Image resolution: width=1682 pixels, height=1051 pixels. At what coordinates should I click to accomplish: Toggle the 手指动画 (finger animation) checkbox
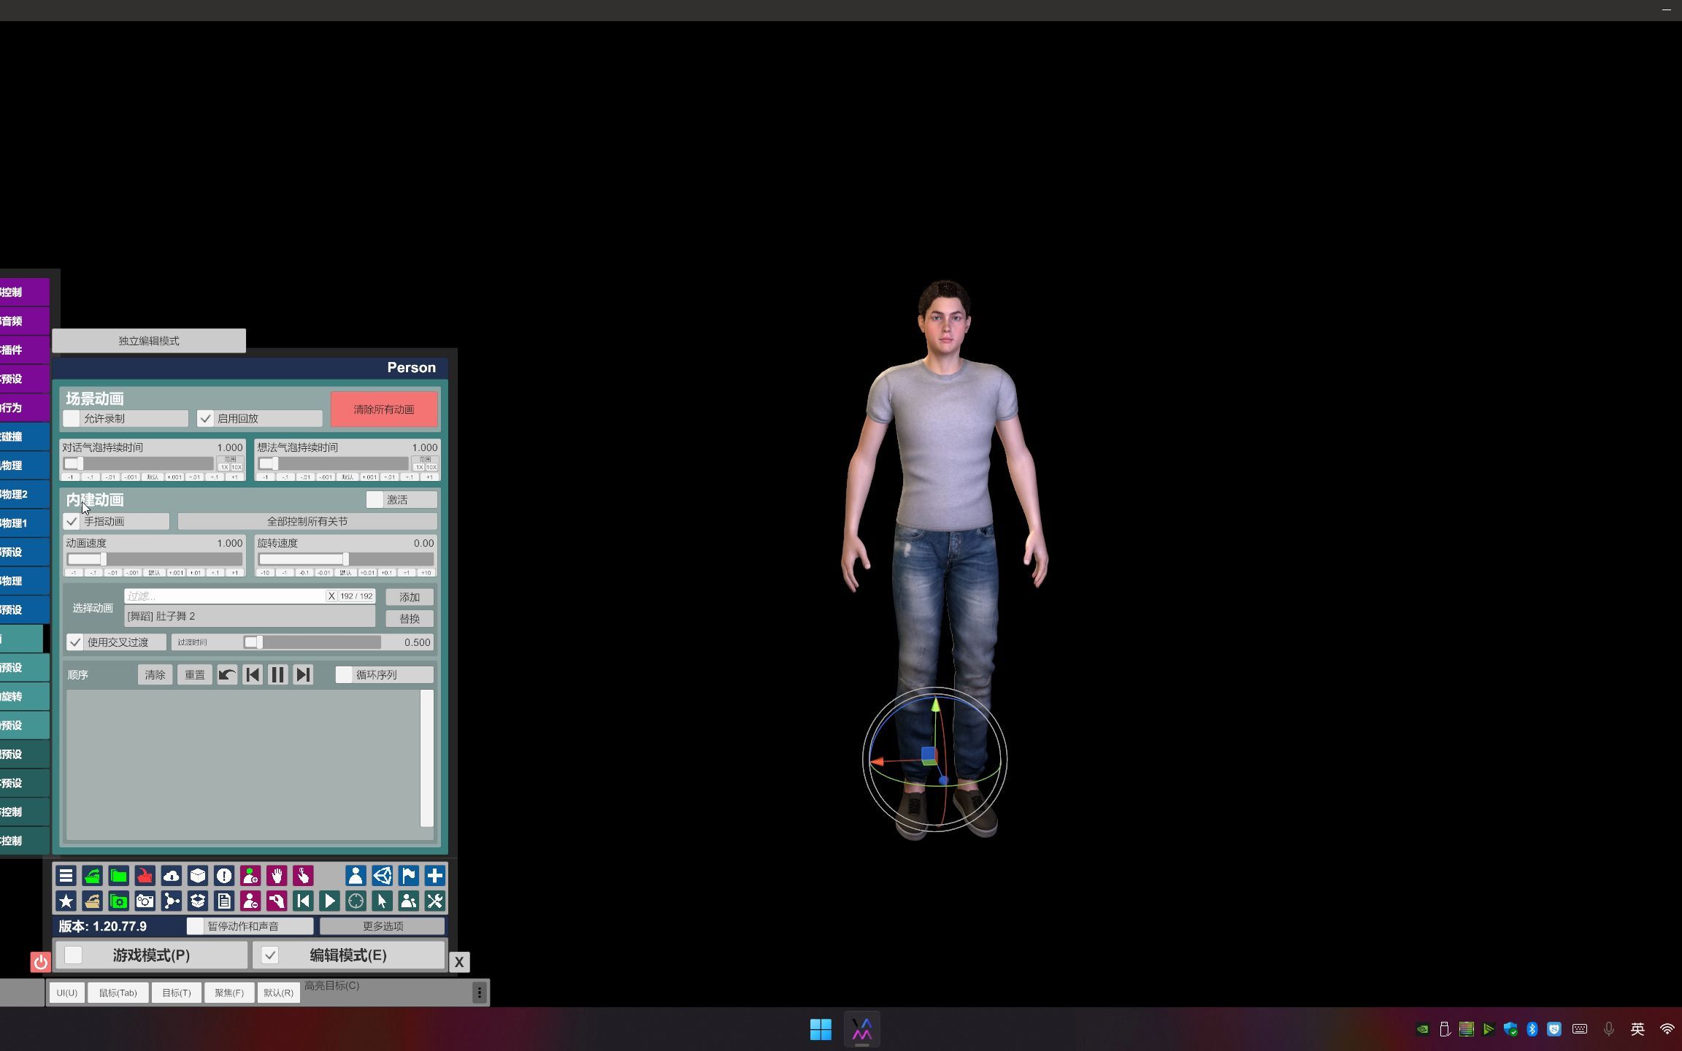(x=73, y=520)
